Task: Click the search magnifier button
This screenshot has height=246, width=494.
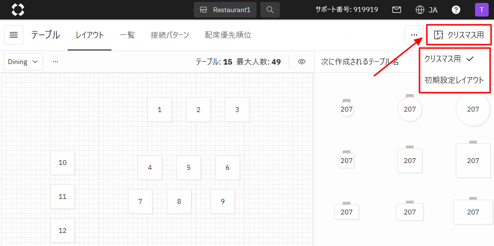Action: [270, 10]
